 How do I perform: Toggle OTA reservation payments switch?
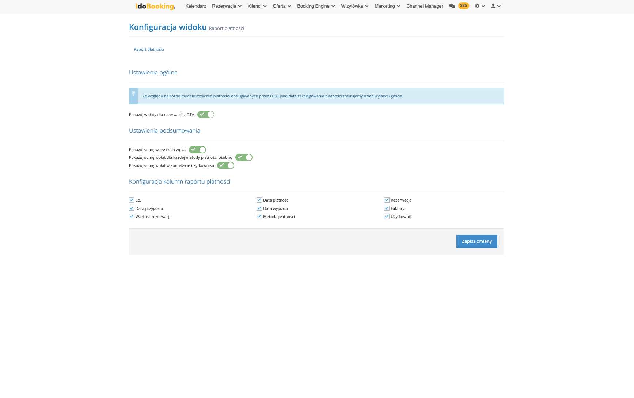(x=206, y=115)
